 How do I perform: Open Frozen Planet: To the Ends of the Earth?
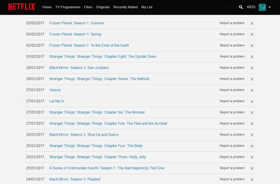(89, 45)
